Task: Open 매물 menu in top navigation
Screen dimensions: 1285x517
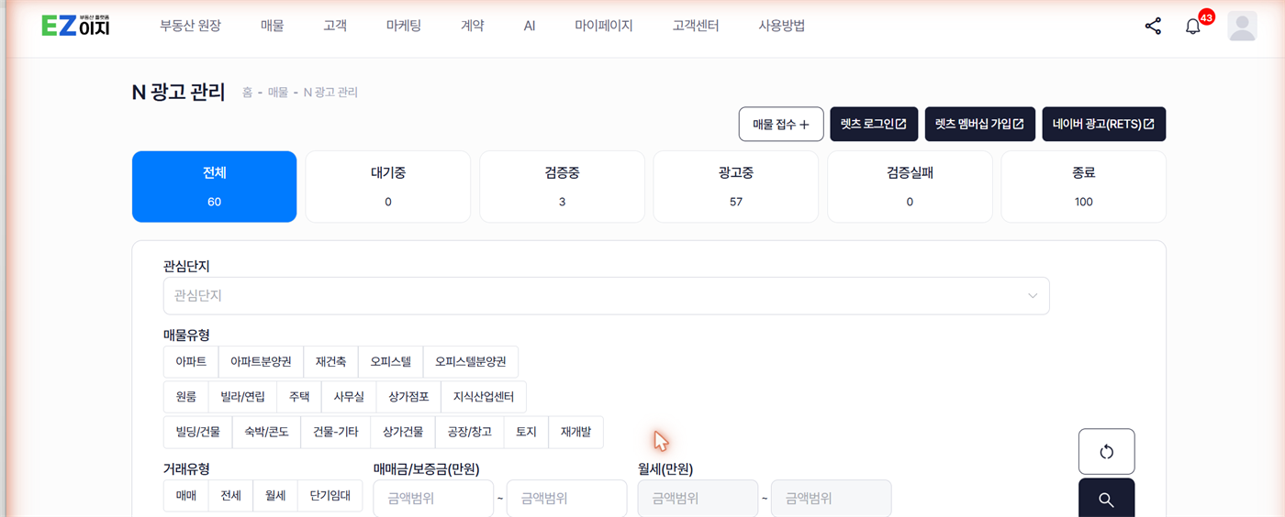Action: pyautogui.click(x=272, y=27)
